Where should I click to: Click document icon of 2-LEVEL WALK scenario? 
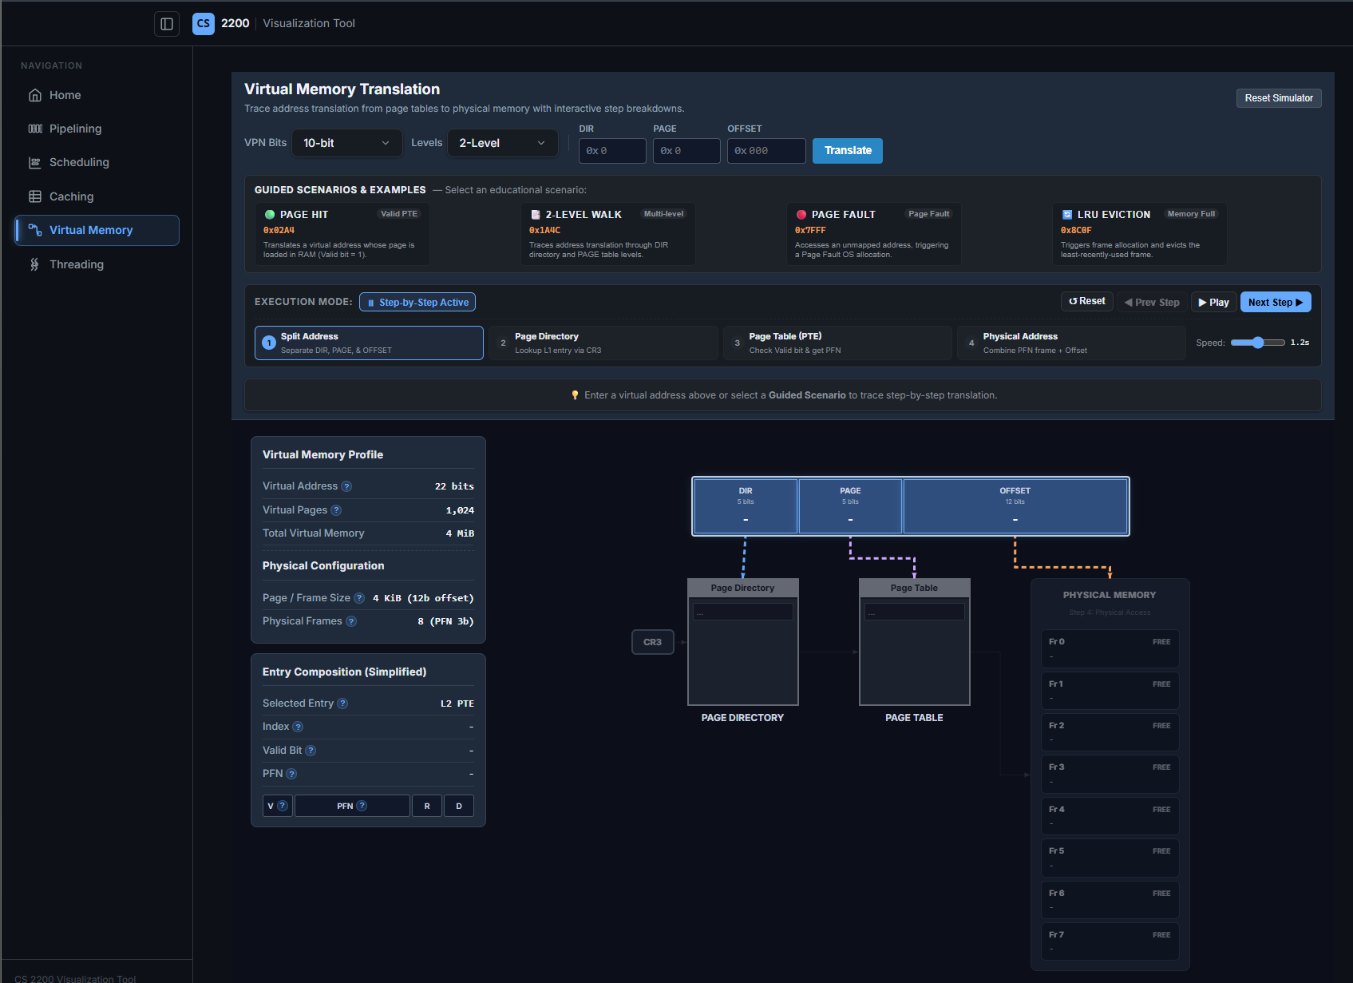(x=536, y=215)
